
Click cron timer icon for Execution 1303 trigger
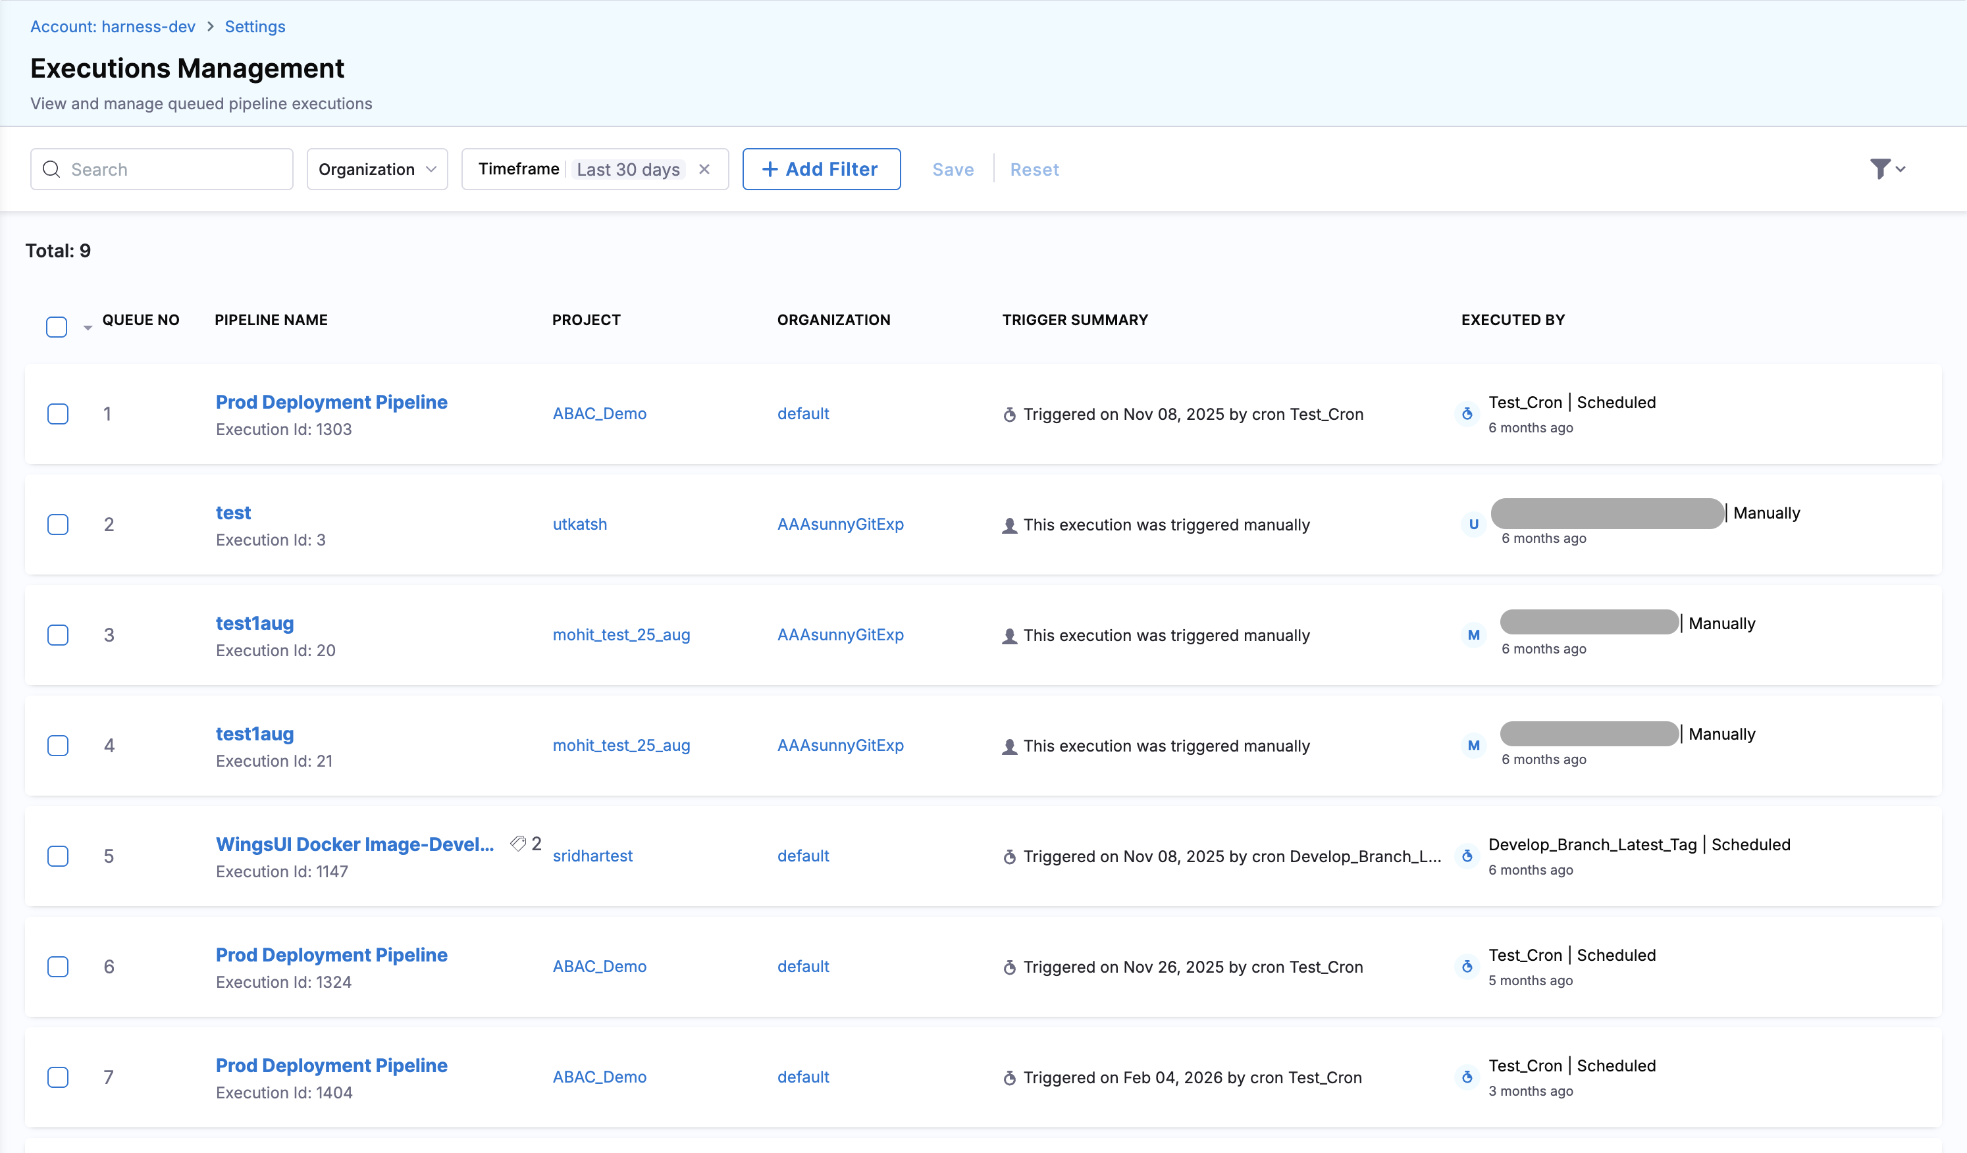coord(1009,414)
